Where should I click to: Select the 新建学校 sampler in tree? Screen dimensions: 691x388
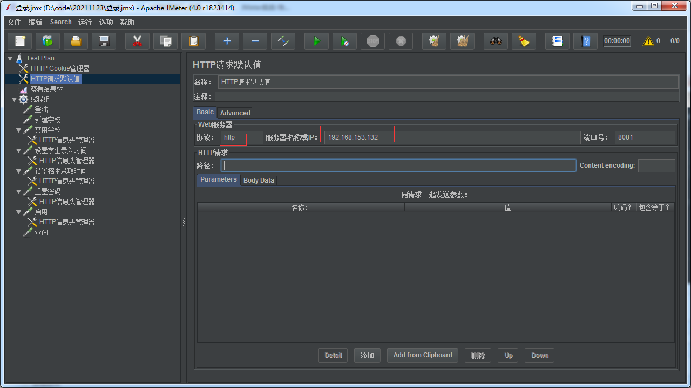click(48, 120)
